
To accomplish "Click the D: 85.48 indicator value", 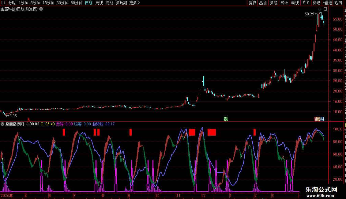I will click(x=48, y=124).
